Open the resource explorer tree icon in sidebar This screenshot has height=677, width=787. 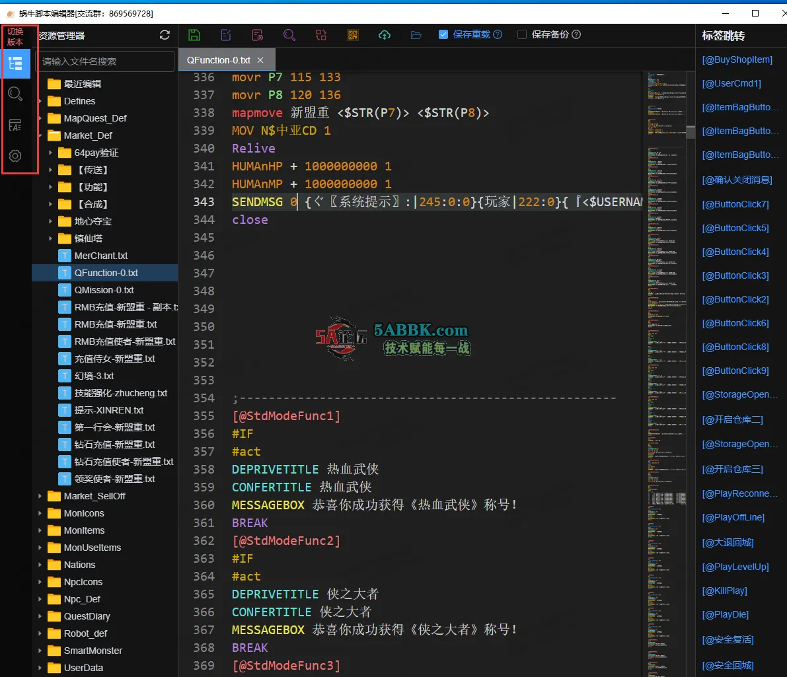[16, 63]
